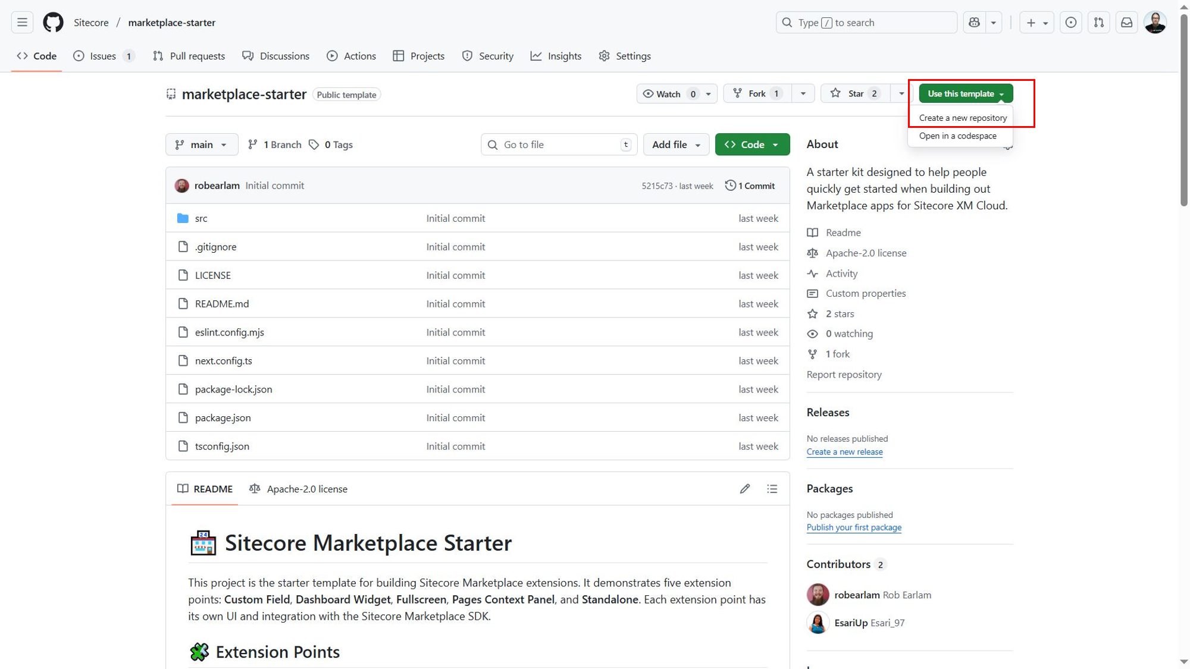Fork the repository

click(757, 93)
